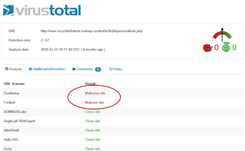Click the Analysis date: label
245x151 pixels.
click(x=19, y=49)
